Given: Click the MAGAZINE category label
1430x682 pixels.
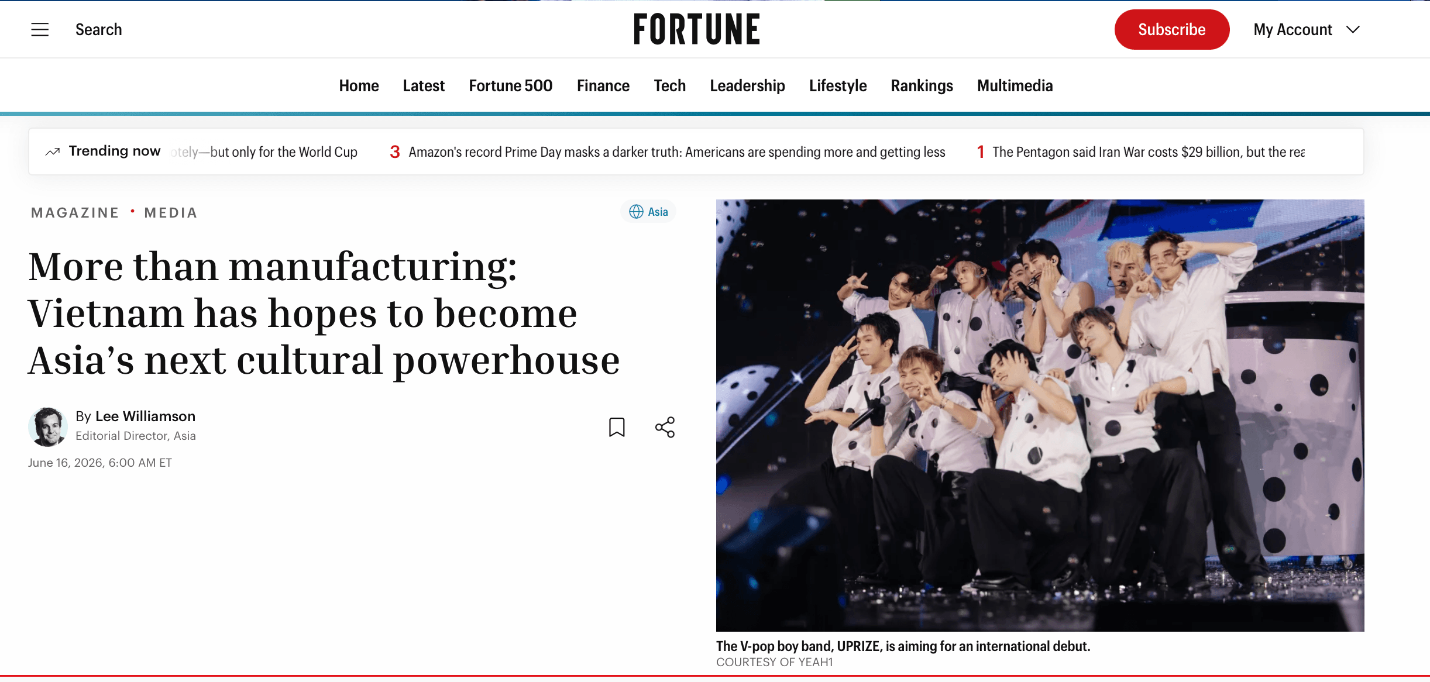Looking at the screenshot, I should (75, 212).
